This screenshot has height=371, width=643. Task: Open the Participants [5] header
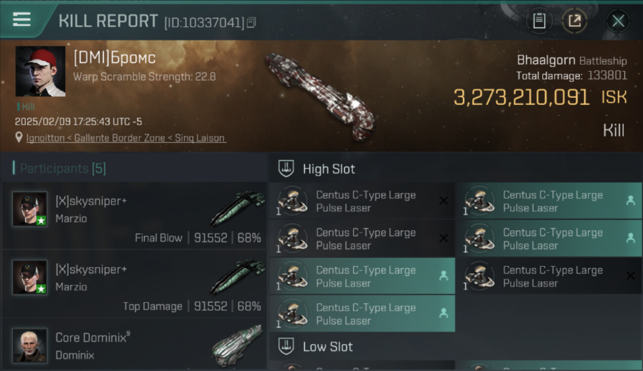pyautogui.click(x=62, y=168)
